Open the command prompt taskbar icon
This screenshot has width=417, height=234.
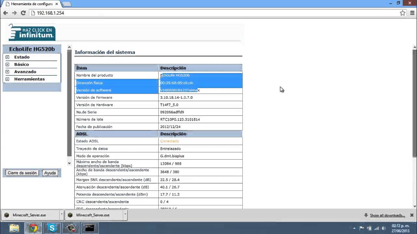(90, 228)
